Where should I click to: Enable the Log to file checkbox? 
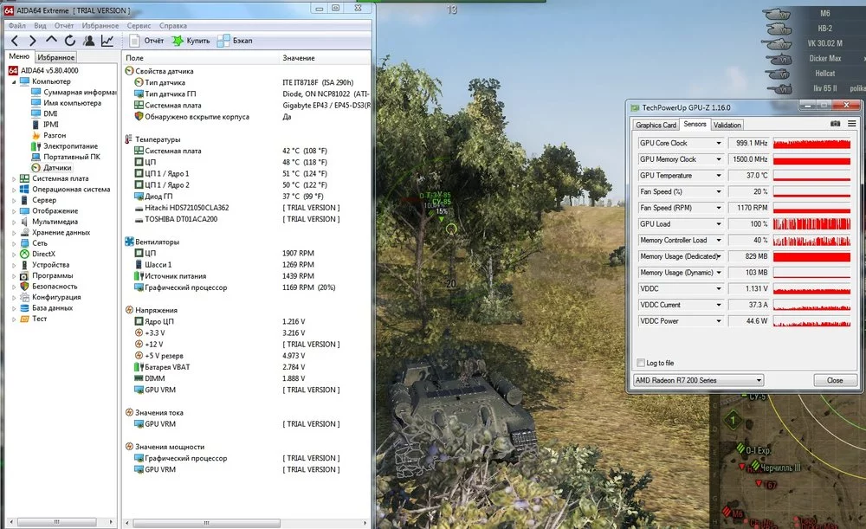pyautogui.click(x=641, y=363)
